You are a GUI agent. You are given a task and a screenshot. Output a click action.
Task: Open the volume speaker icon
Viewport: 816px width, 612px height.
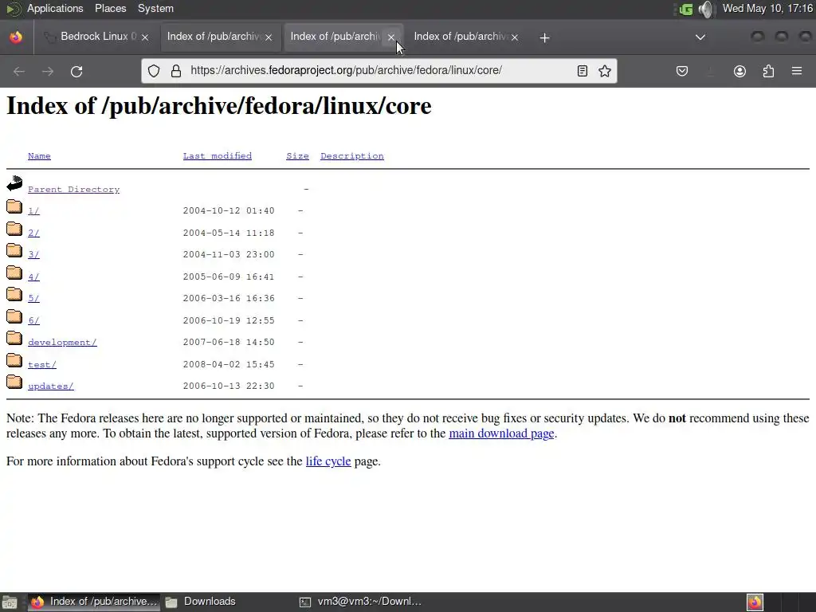point(706,9)
